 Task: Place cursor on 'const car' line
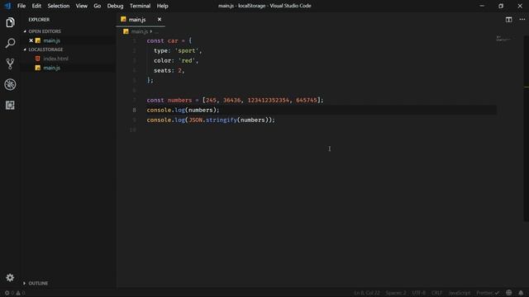169,40
